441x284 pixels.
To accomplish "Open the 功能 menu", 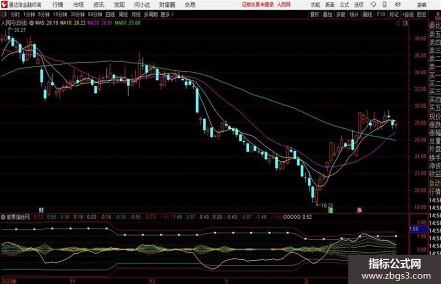I will point(315,5).
